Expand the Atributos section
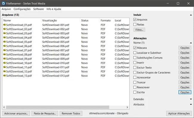Image resolution: width=194 pixels, height=118 pixels. [191, 104]
